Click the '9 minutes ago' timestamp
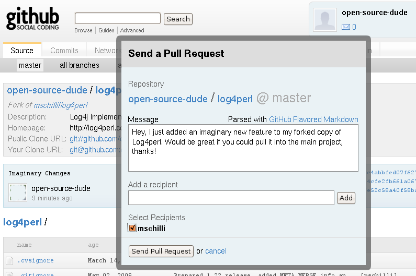The image size is (416, 276). [52, 198]
